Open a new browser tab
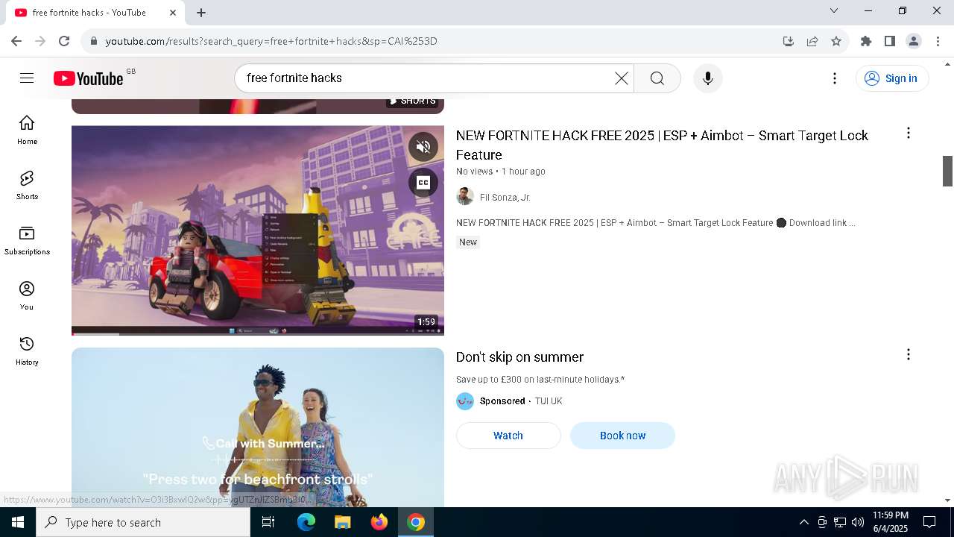Image resolution: width=954 pixels, height=537 pixels. pos(201,13)
